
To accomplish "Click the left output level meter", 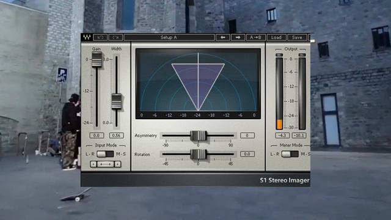I will coord(279,94).
